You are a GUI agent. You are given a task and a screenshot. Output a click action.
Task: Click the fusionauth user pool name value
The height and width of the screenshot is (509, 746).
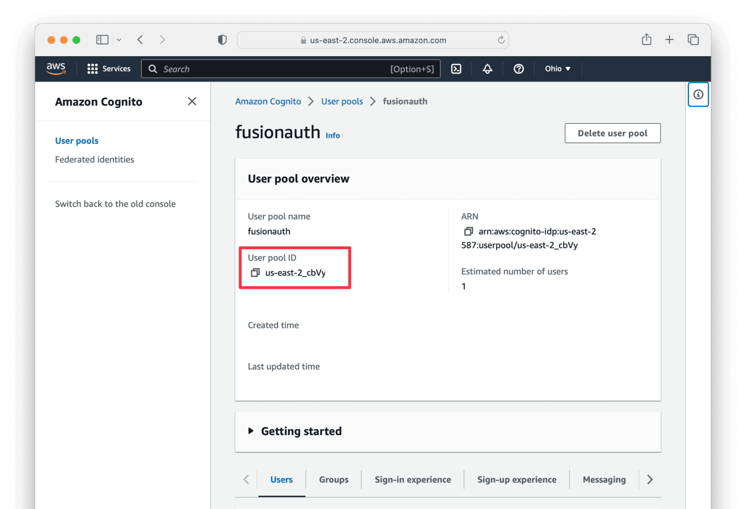pos(269,231)
